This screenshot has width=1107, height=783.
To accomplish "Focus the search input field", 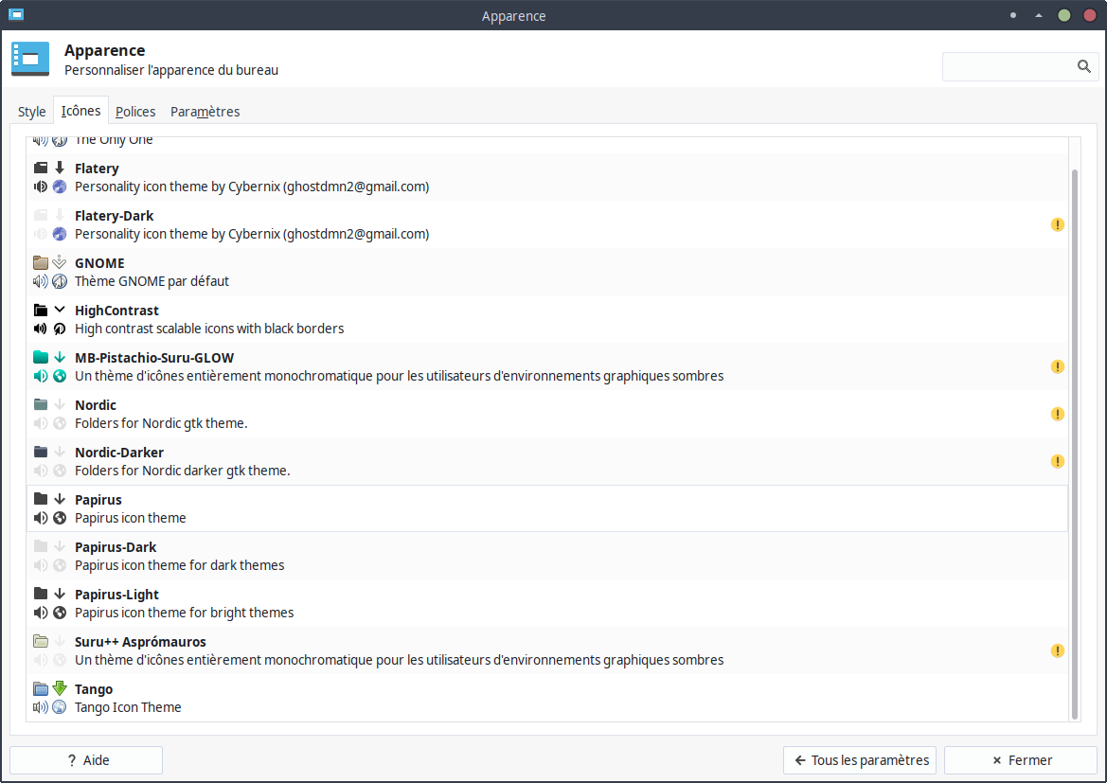I will (1008, 66).
